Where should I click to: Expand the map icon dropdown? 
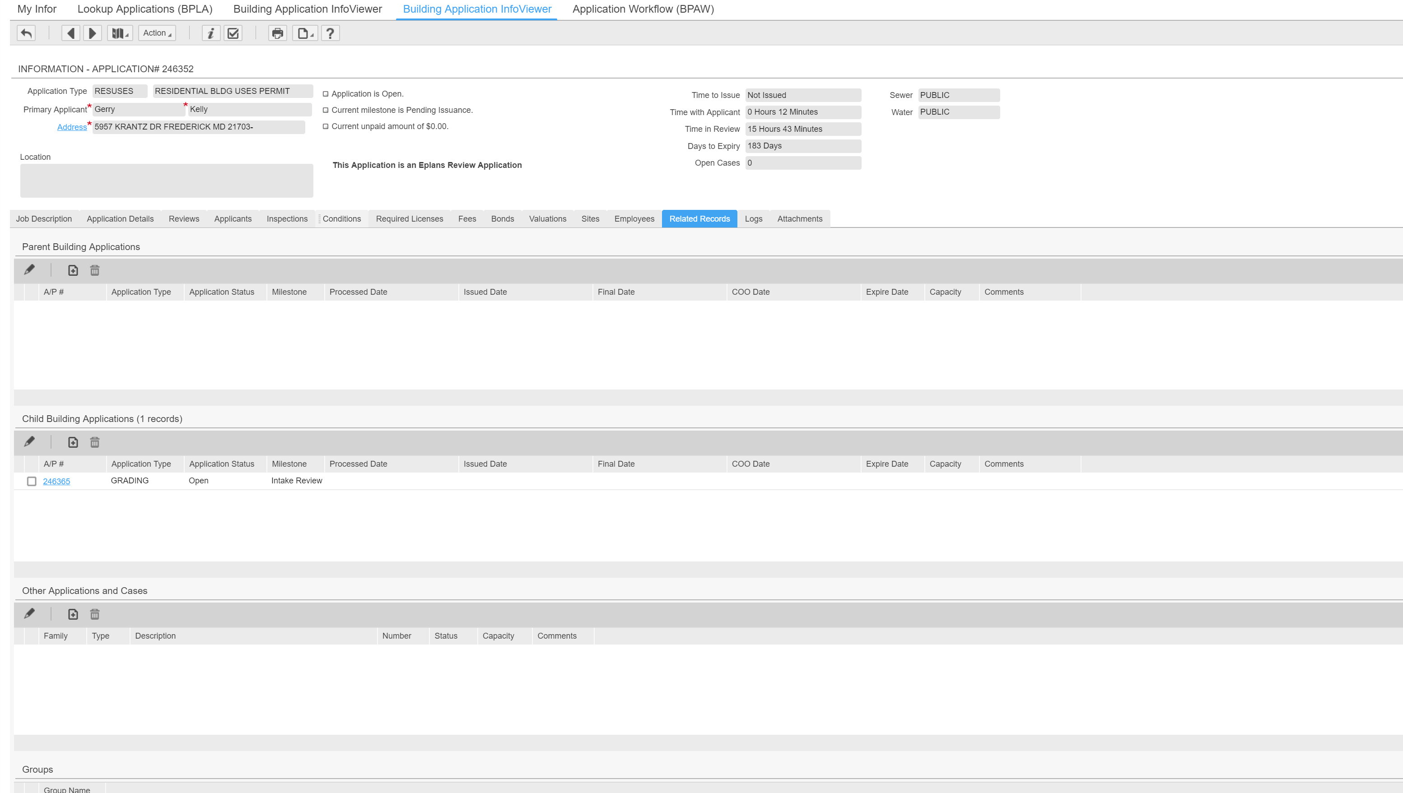[120, 33]
